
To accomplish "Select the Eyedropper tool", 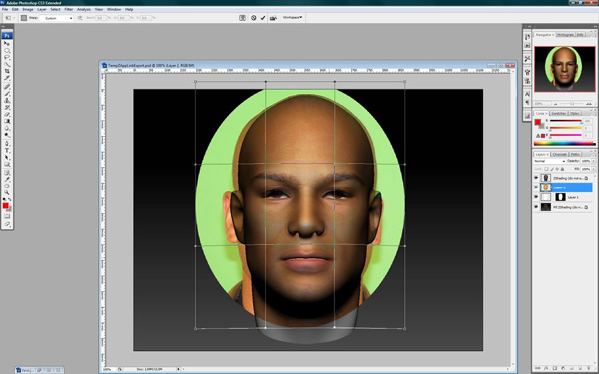I will (x=7, y=180).
